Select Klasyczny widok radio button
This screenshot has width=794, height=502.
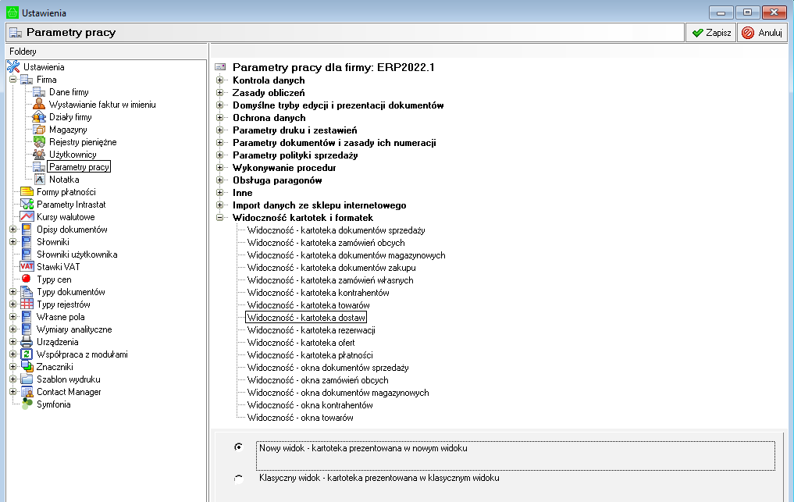pyautogui.click(x=238, y=479)
